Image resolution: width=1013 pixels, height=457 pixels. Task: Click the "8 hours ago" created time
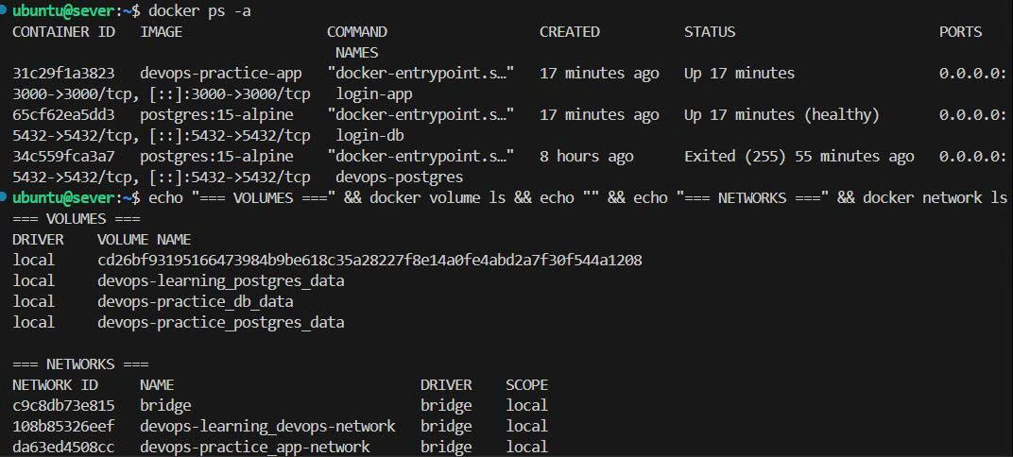tap(586, 156)
